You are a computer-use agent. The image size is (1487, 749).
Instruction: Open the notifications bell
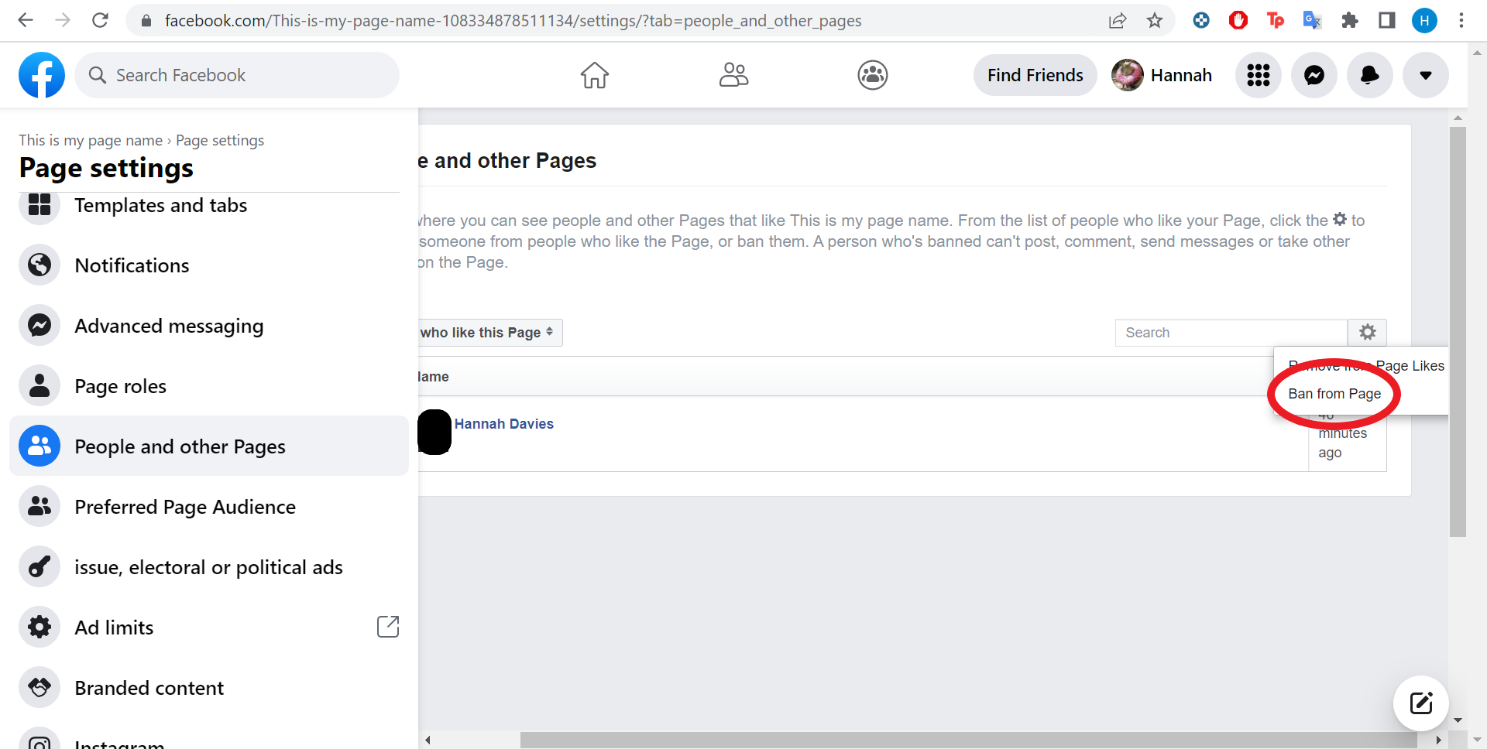(1370, 75)
